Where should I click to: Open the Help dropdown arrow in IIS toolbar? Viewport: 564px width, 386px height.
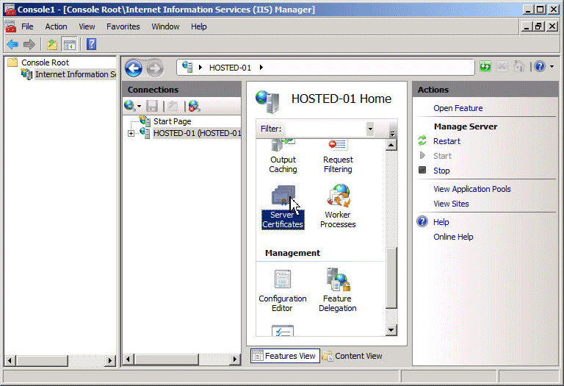pos(552,67)
